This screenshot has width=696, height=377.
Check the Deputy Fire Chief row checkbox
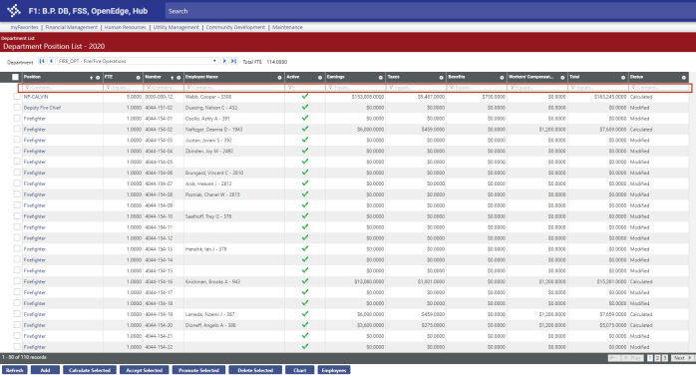coord(17,108)
